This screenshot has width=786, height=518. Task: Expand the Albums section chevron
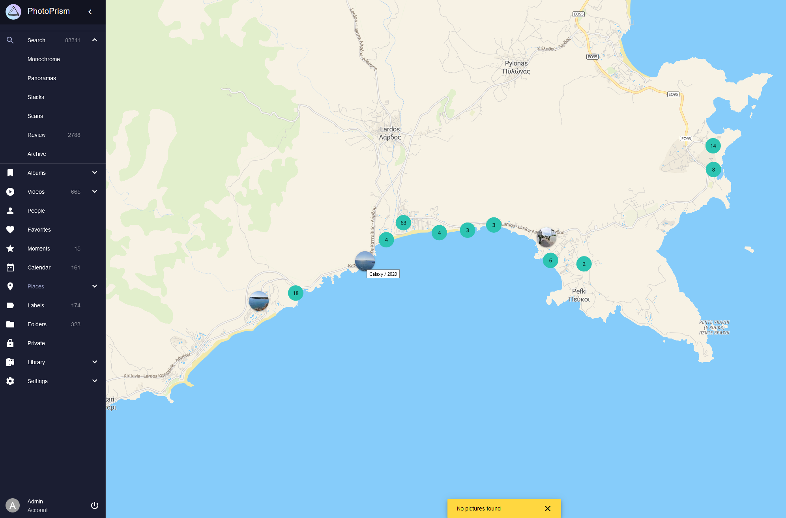click(x=95, y=172)
